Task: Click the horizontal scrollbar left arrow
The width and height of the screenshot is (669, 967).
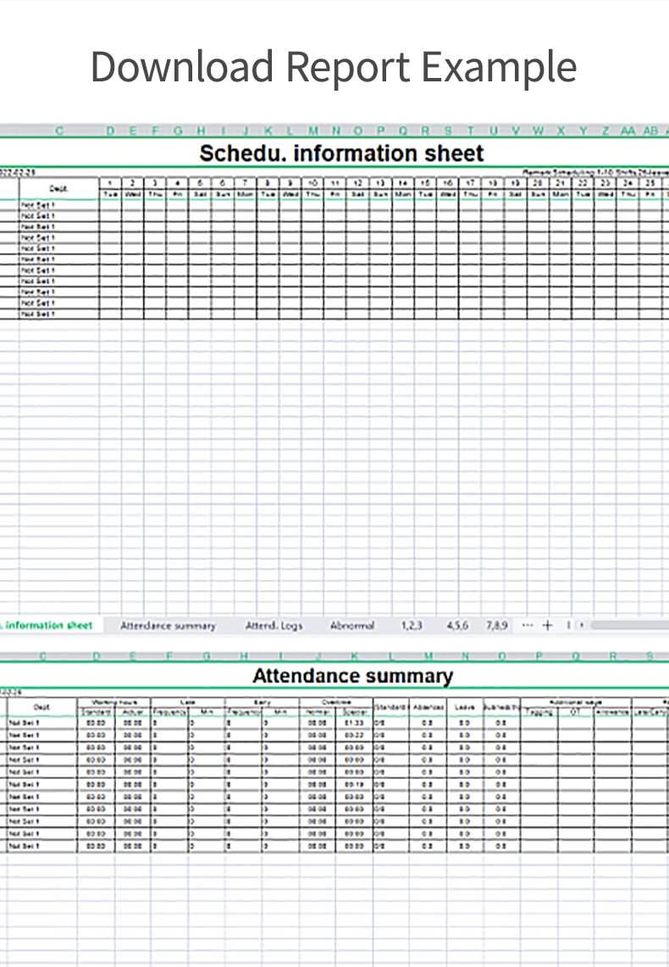Action: 582,625
